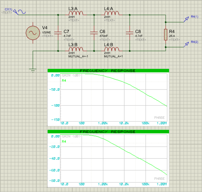This screenshot has width=202, height=192.
Task: Select the R4 resistor component
Action: coord(166,34)
